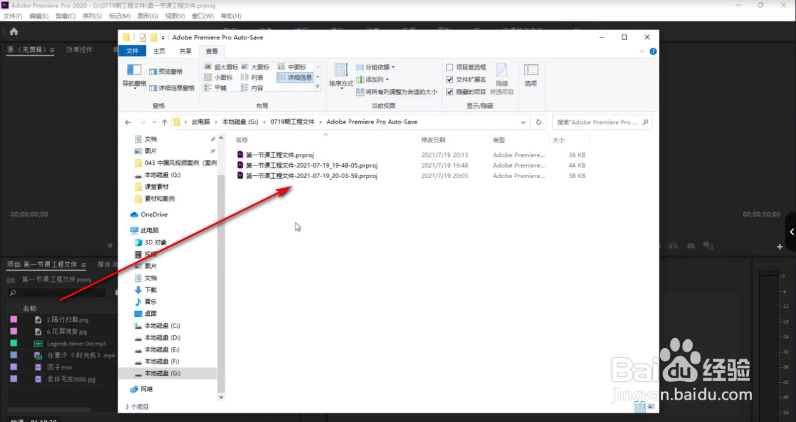The image size is (796, 422).
Task: Choose list layout
Action: [252, 77]
